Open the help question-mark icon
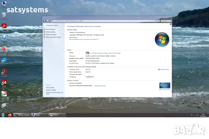 coord(170,24)
